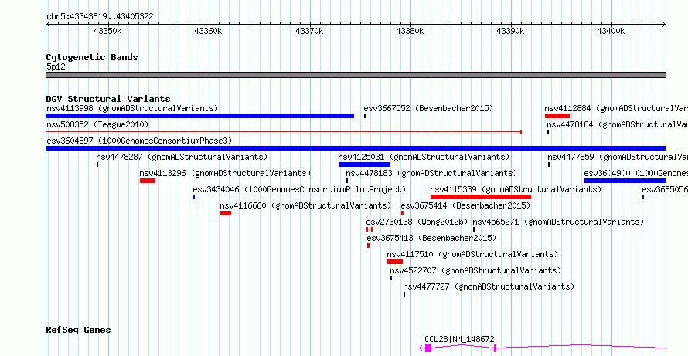Select the gray 5p12 cytogenetic band
The height and width of the screenshot is (356, 688).
(x=356, y=75)
